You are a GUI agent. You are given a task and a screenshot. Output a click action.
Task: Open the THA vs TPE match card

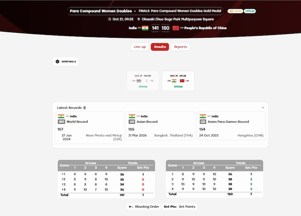pyautogui.click(x=143, y=81)
